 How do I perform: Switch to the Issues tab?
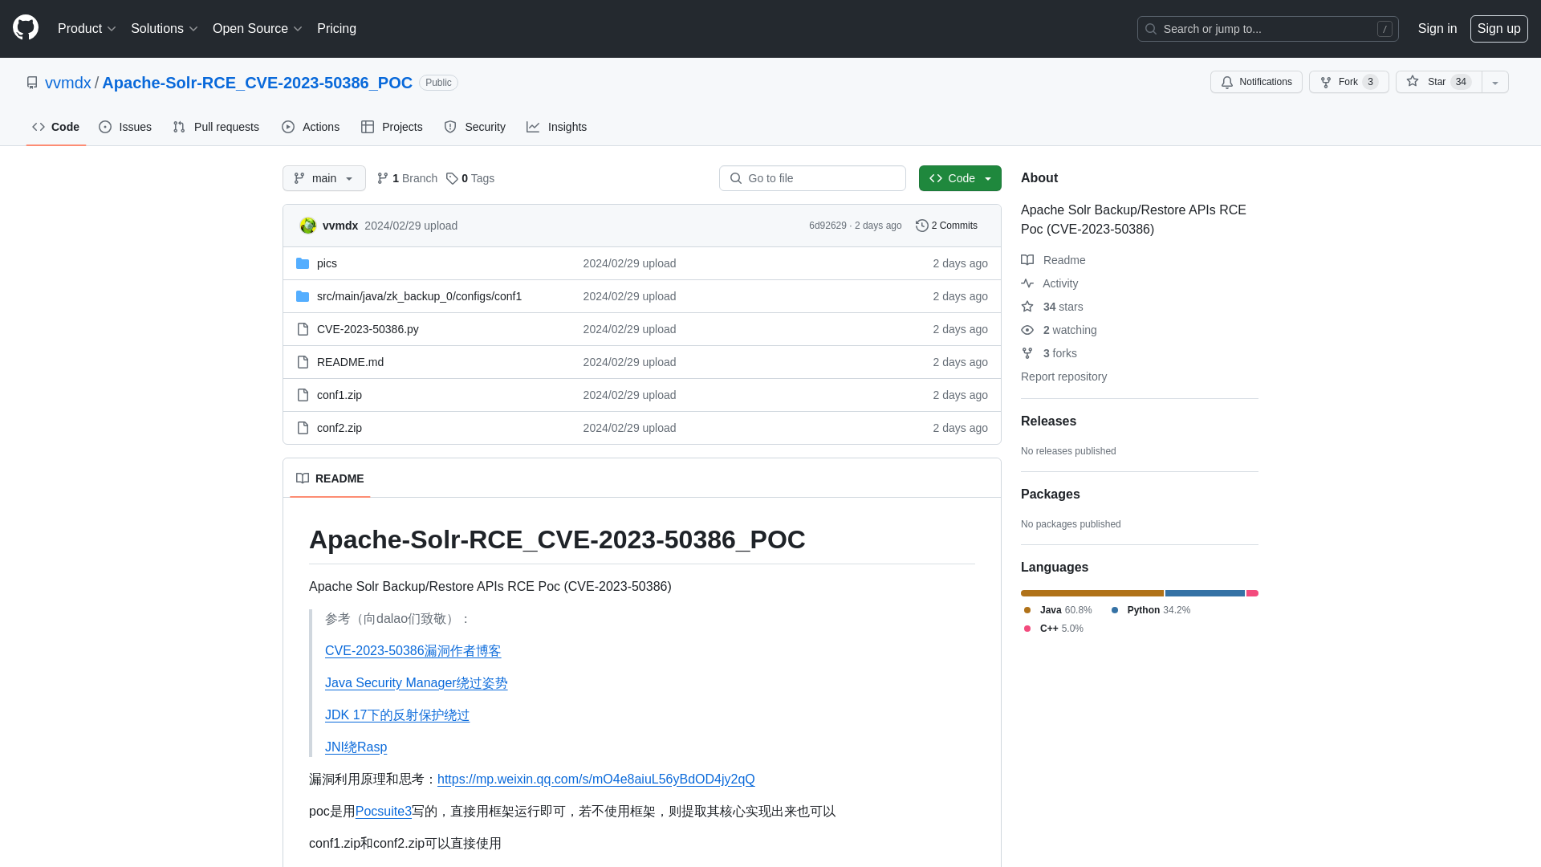[x=125, y=127]
